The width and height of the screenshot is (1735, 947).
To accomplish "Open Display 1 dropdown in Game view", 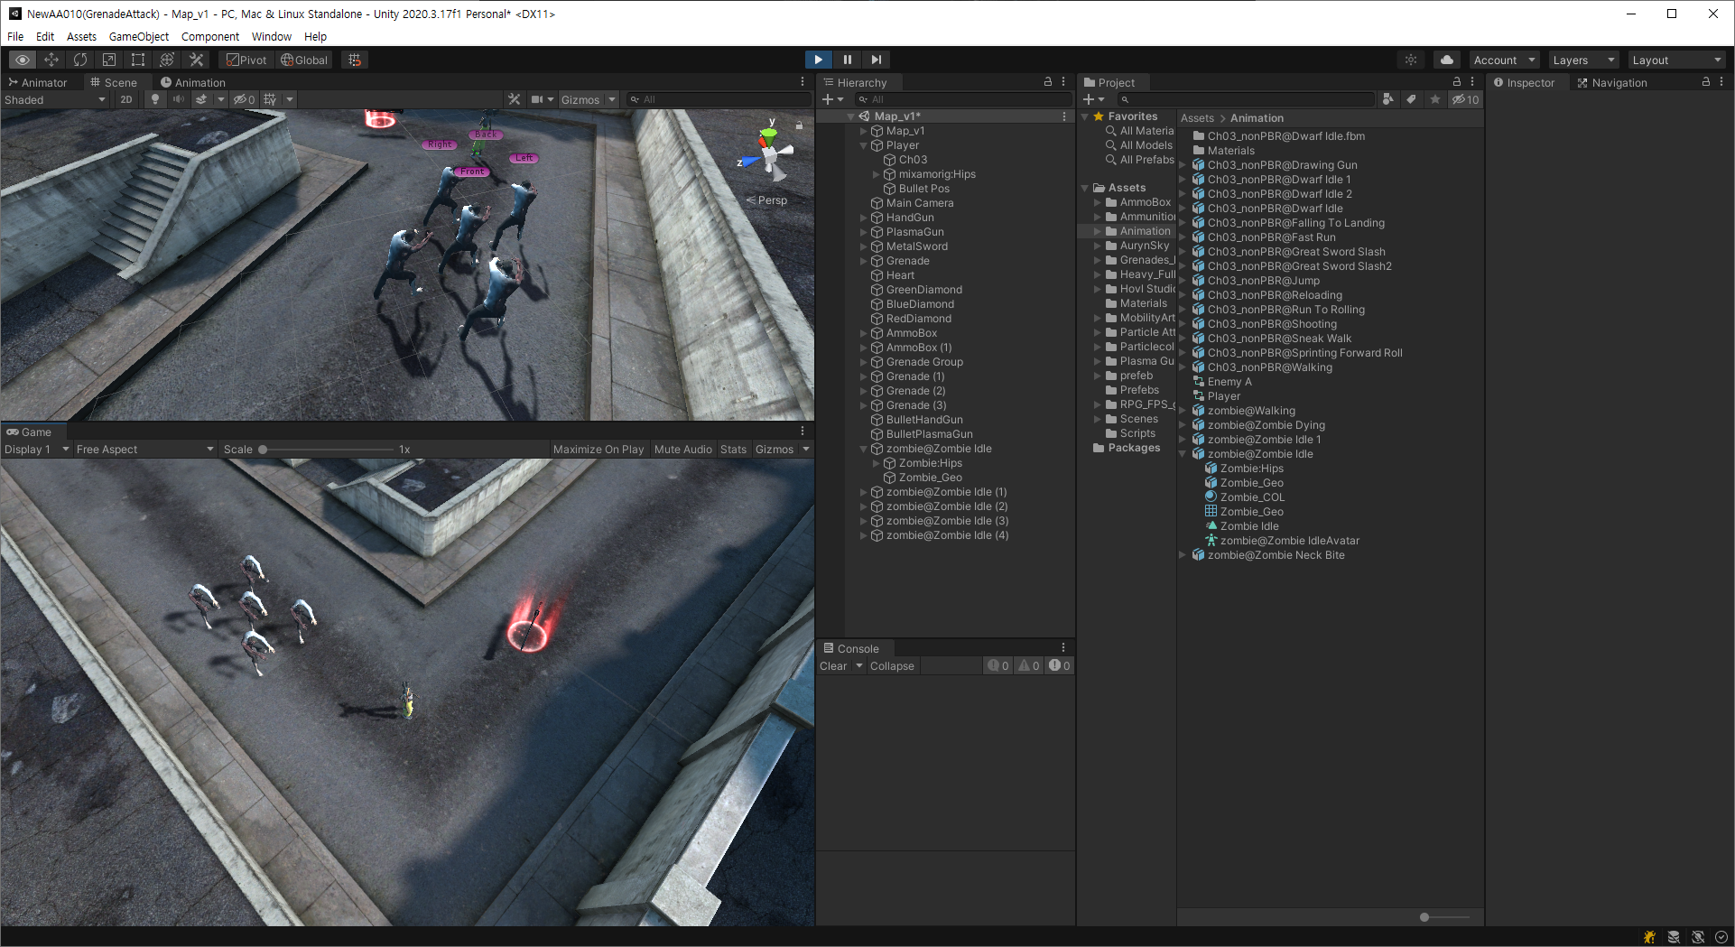I will click(37, 449).
